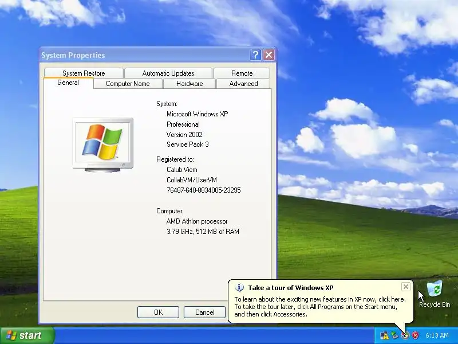This screenshot has width=458, height=344.
Task: Click the 'AMD Athlon processor' text
Action: click(x=197, y=221)
